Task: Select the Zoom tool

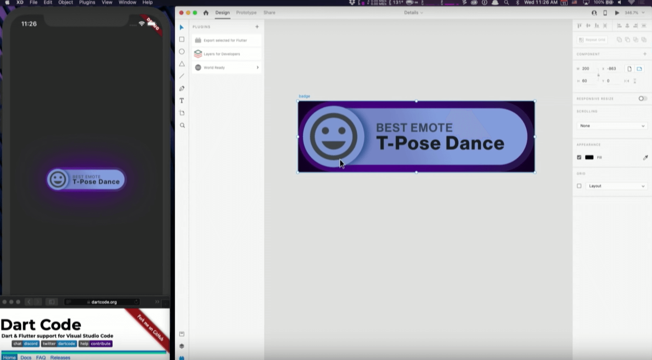Action: [182, 125]
